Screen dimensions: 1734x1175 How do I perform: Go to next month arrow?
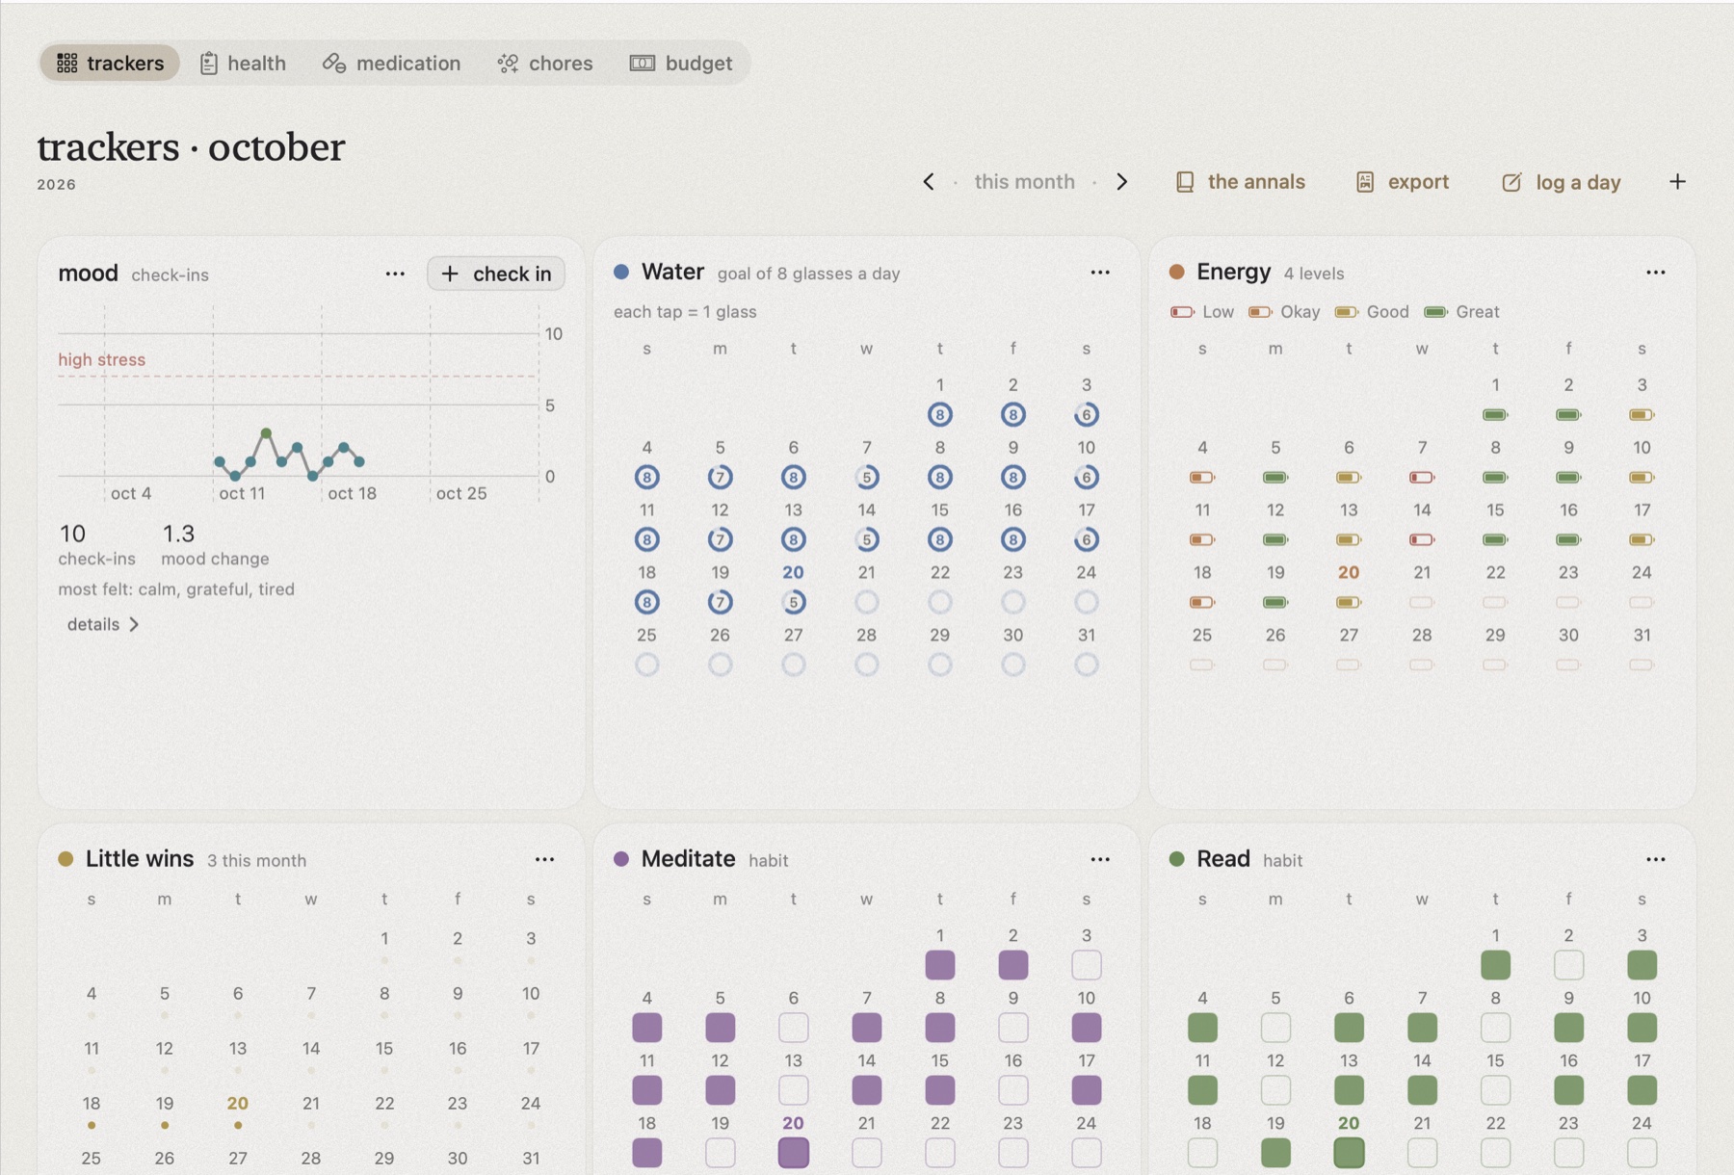1121,181
